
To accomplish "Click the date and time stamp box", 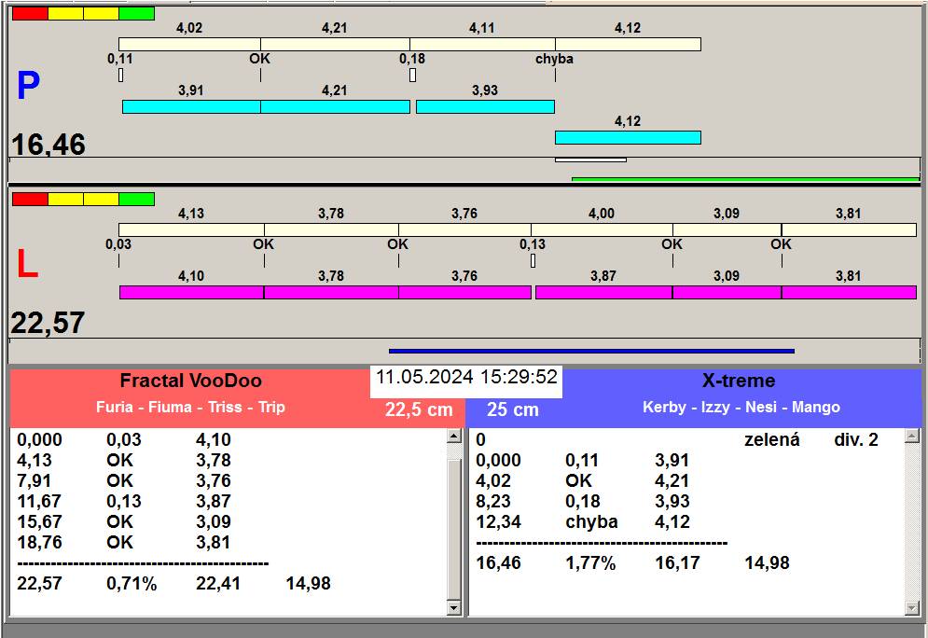I will point(466,377).
